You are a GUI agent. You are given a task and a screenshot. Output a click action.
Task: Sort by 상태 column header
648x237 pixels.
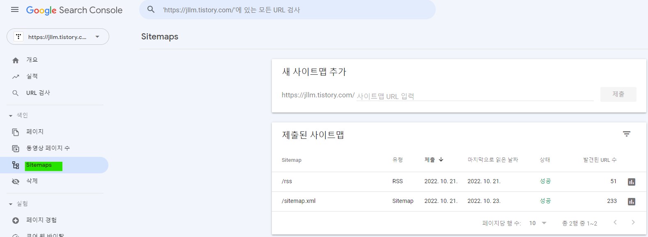point(545,160)
